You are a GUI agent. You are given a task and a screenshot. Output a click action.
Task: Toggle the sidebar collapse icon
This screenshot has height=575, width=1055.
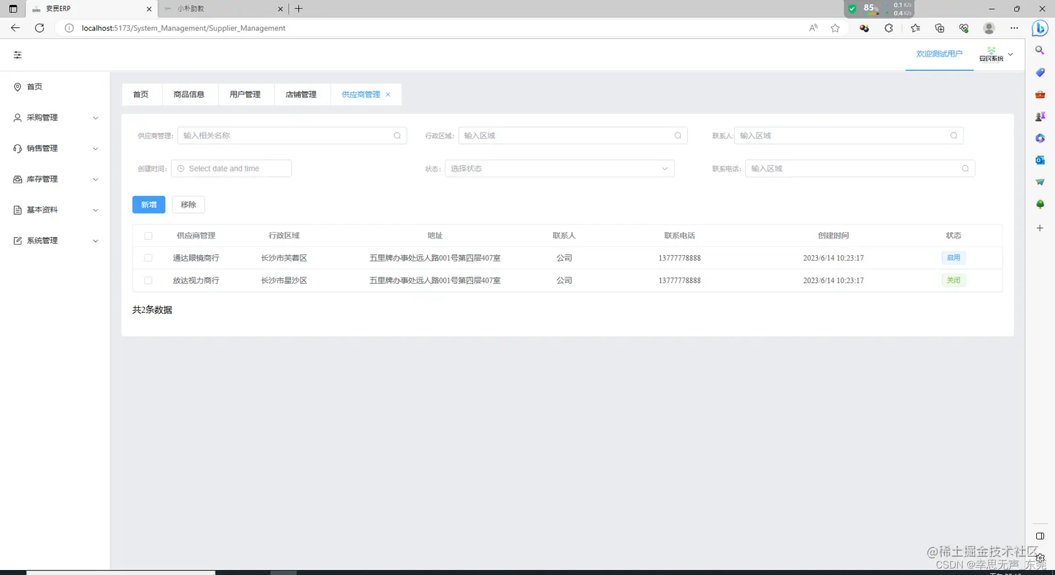click(17, 55)
